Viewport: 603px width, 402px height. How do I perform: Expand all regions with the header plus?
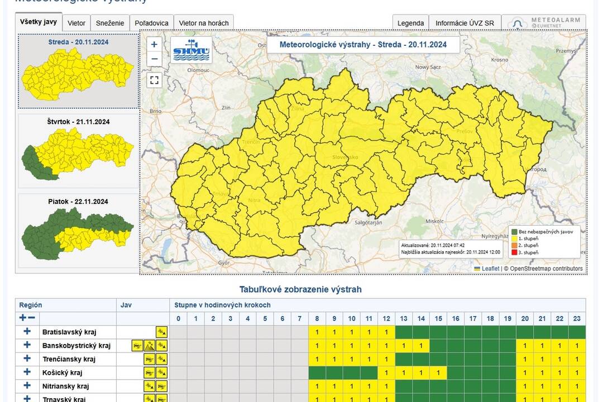click(23, 318)
